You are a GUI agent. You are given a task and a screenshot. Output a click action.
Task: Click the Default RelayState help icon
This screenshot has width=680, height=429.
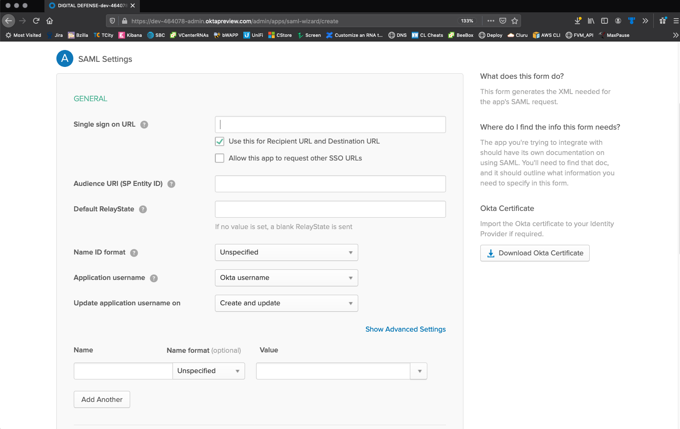tap(143, 209)
